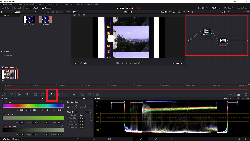Screen dimensions: 250x141
Task: Toggle the Luminance qualifier enable dot
Action: coord(5,126)
